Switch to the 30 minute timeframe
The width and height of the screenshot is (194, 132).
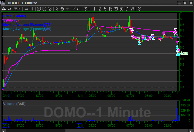tap(116, 9)
